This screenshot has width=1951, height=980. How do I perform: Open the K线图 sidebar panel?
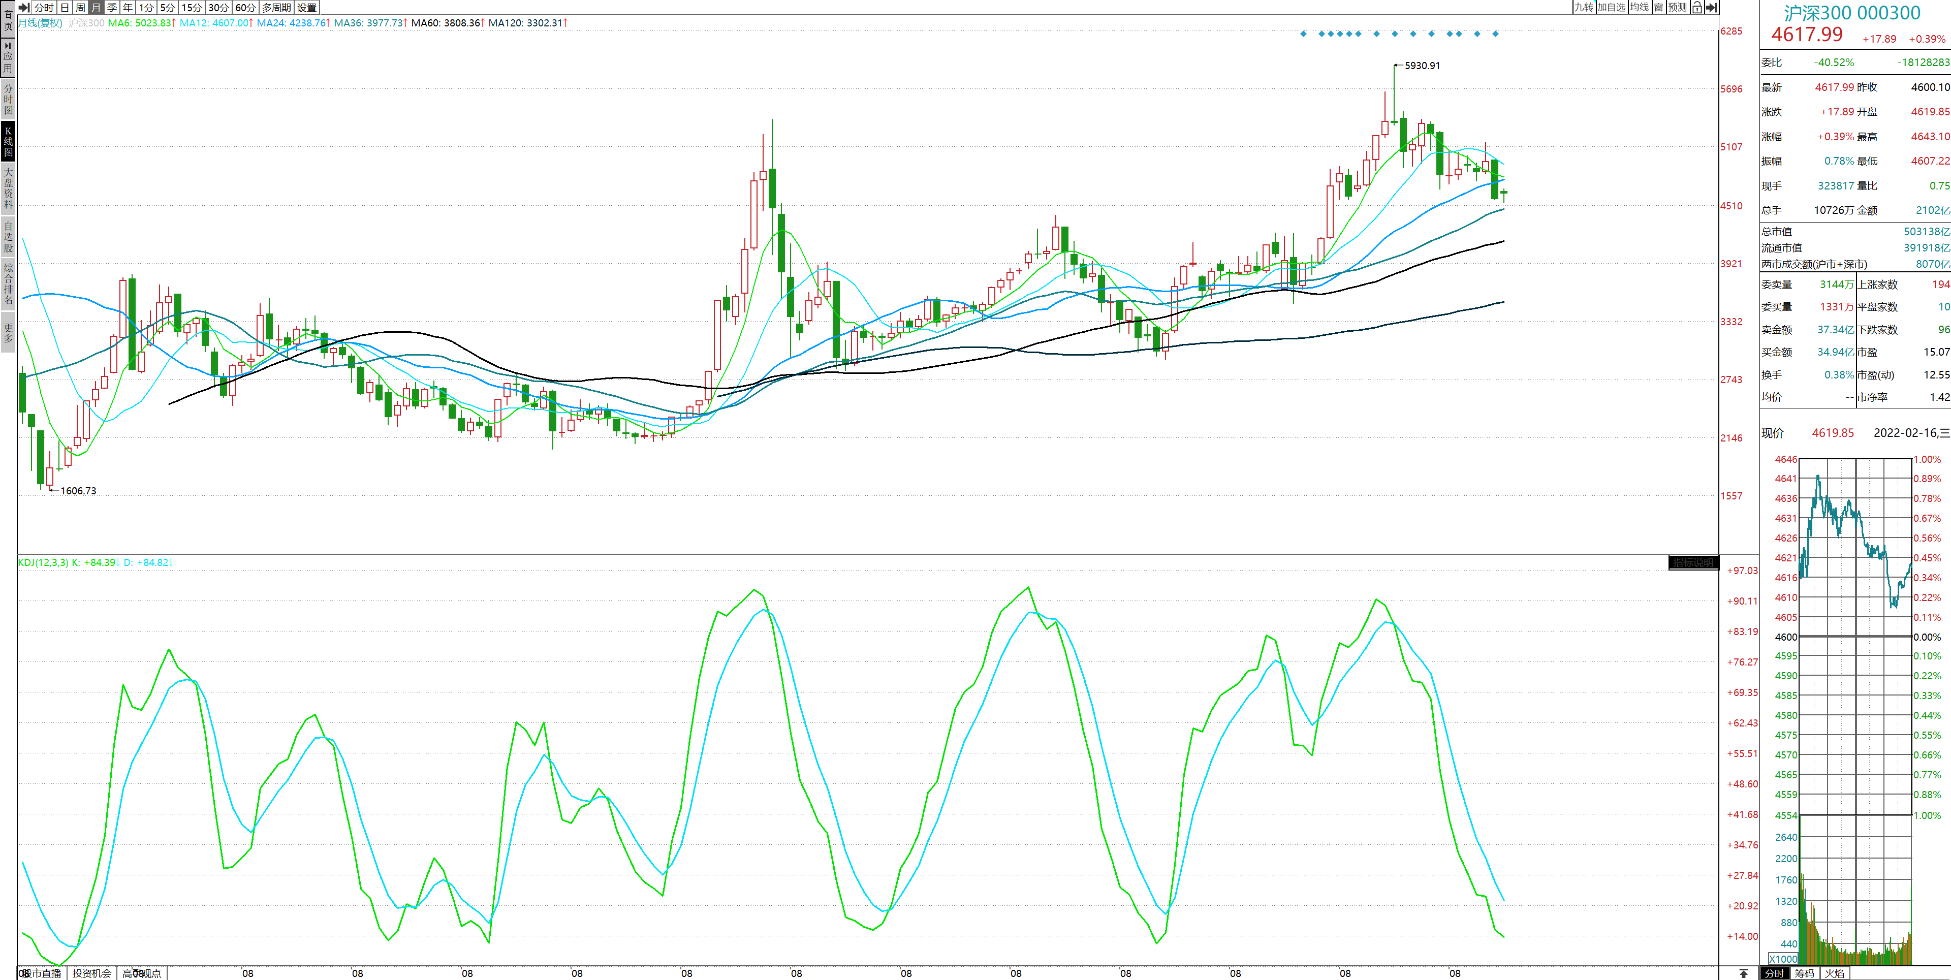8,142
